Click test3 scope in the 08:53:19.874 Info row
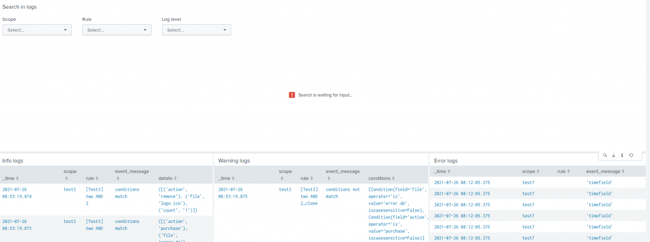The image size is (650, 242). pos(70,189)
